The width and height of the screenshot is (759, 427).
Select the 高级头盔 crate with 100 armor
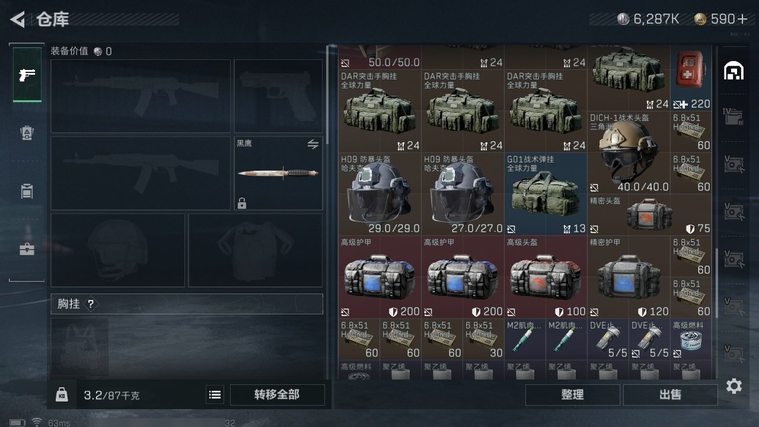546,277
